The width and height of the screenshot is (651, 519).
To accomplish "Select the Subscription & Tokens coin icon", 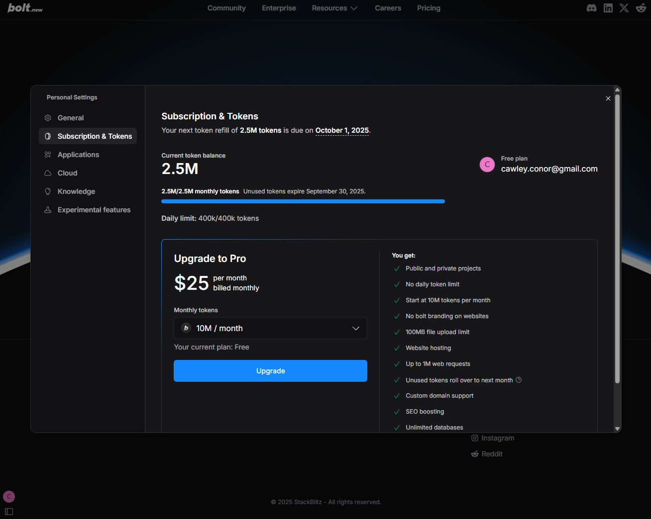I will click(x=48, y=136).
